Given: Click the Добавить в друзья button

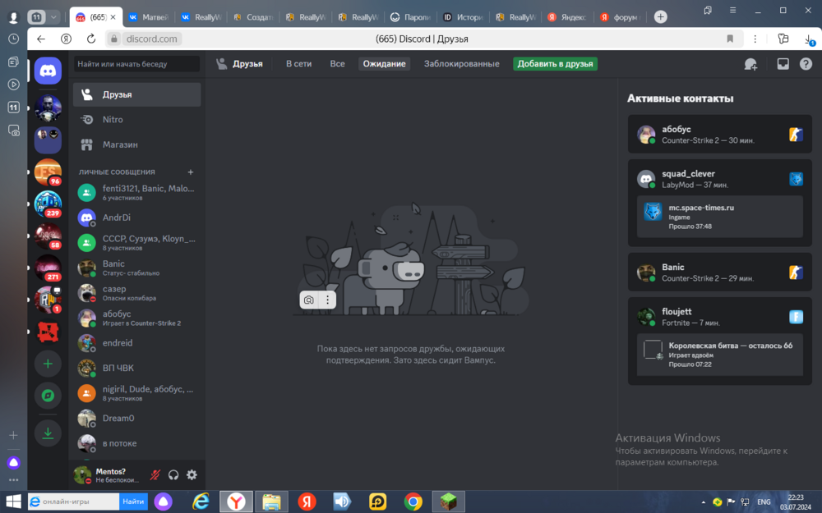Looking at the screenshot, I should pos(555,64).
